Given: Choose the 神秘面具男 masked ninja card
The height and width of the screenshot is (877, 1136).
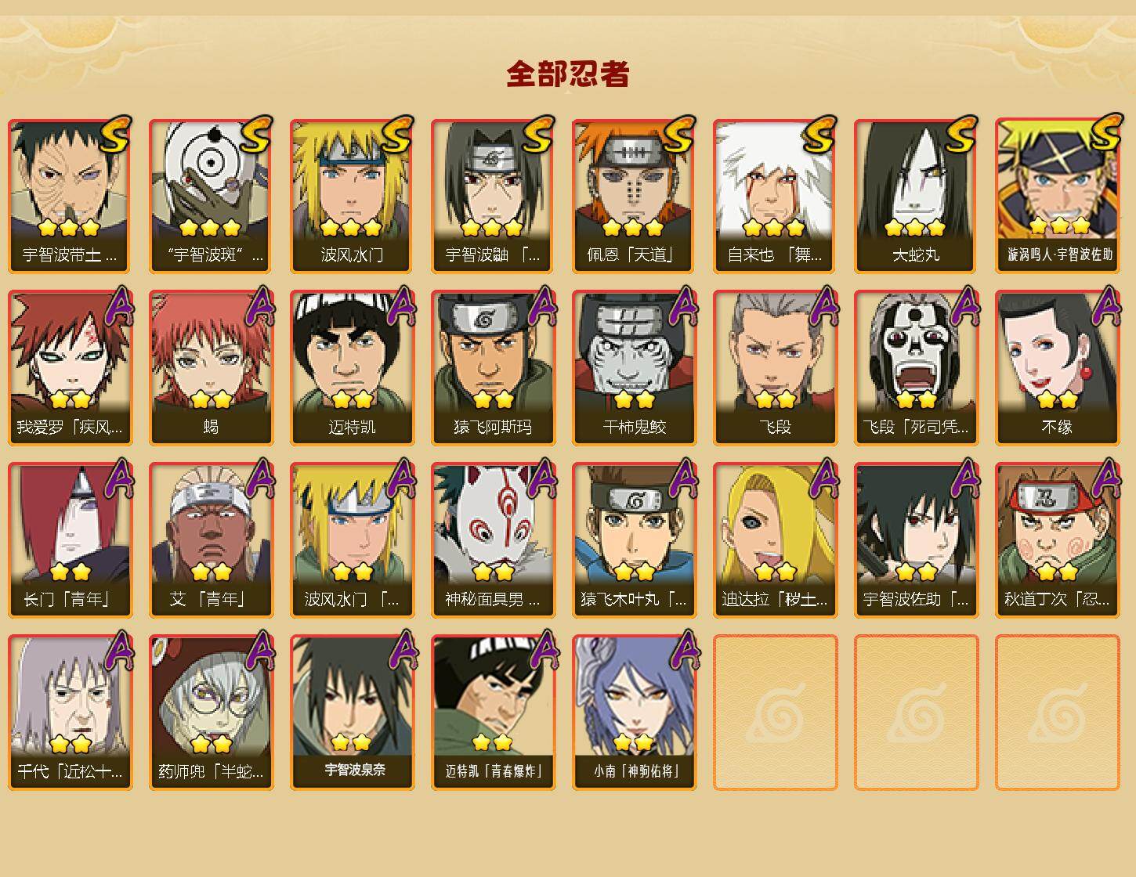Looking at the screenshot, I should click(493, 540).
